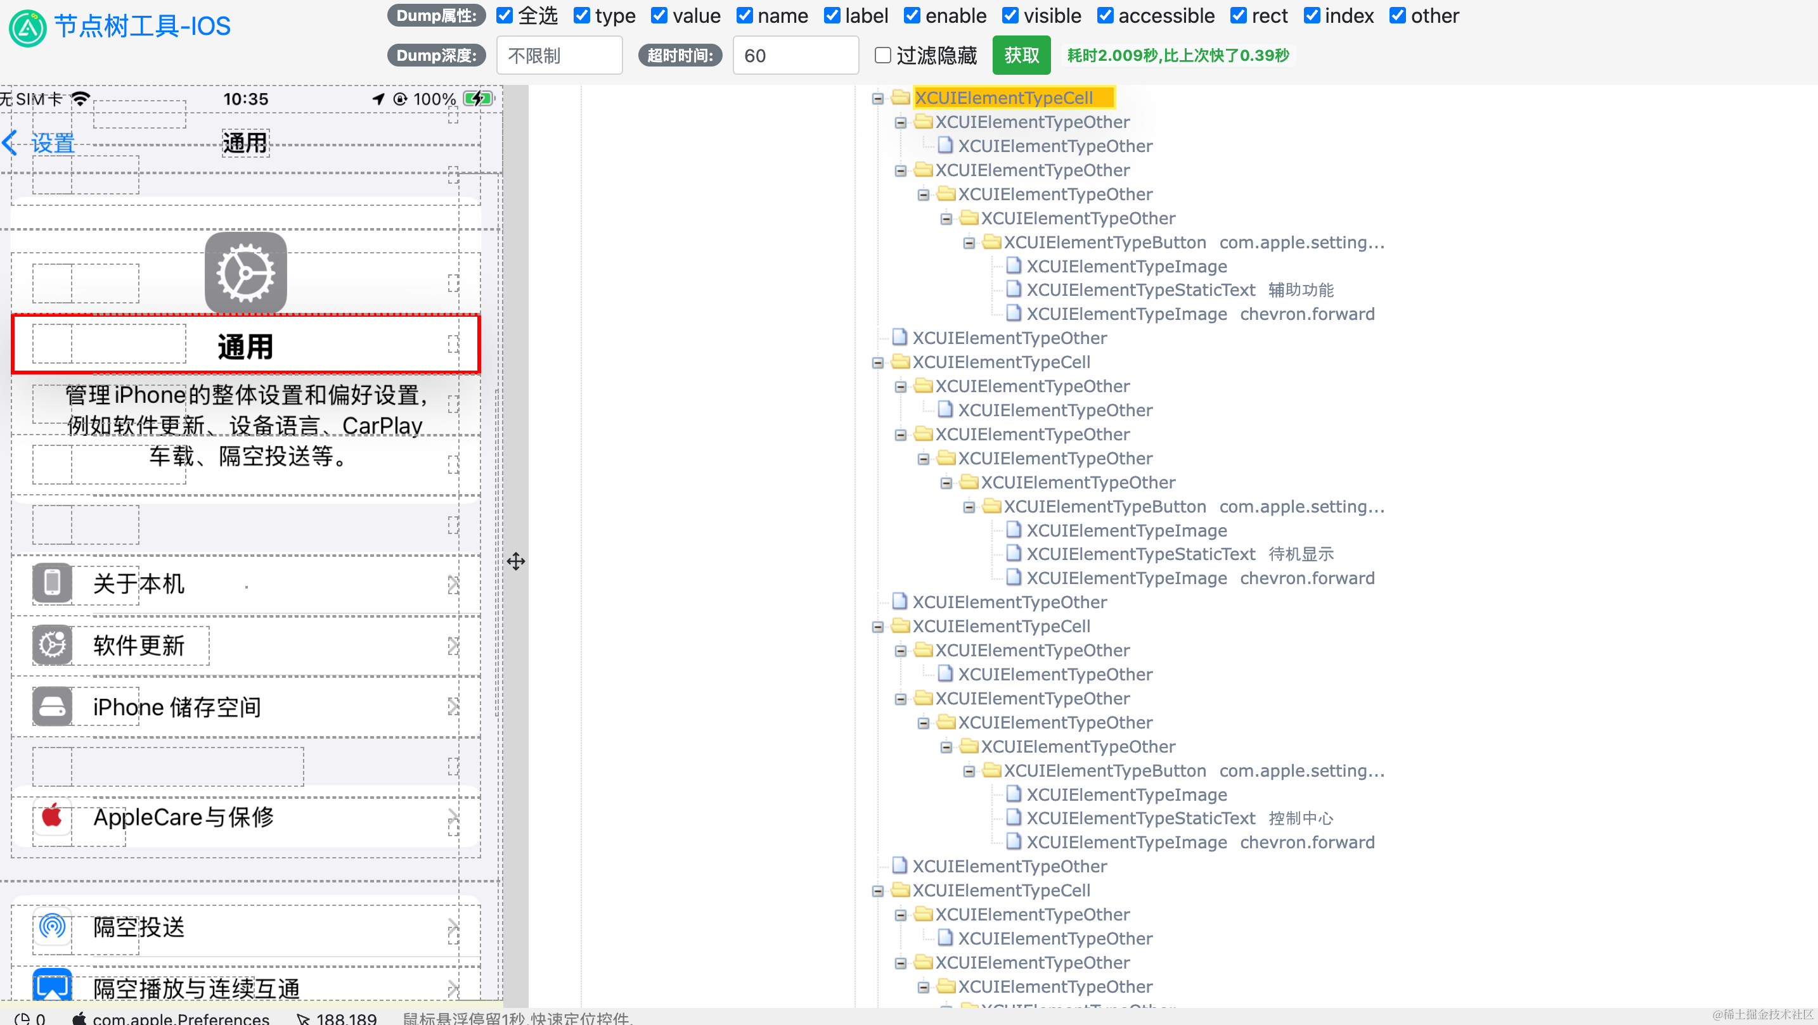Click the 软件更新 gear icon
Viewport: 1818px width, 1025px height.
(x=52, y=645)
